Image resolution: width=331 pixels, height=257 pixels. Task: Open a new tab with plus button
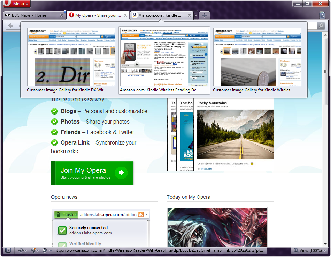205,15
